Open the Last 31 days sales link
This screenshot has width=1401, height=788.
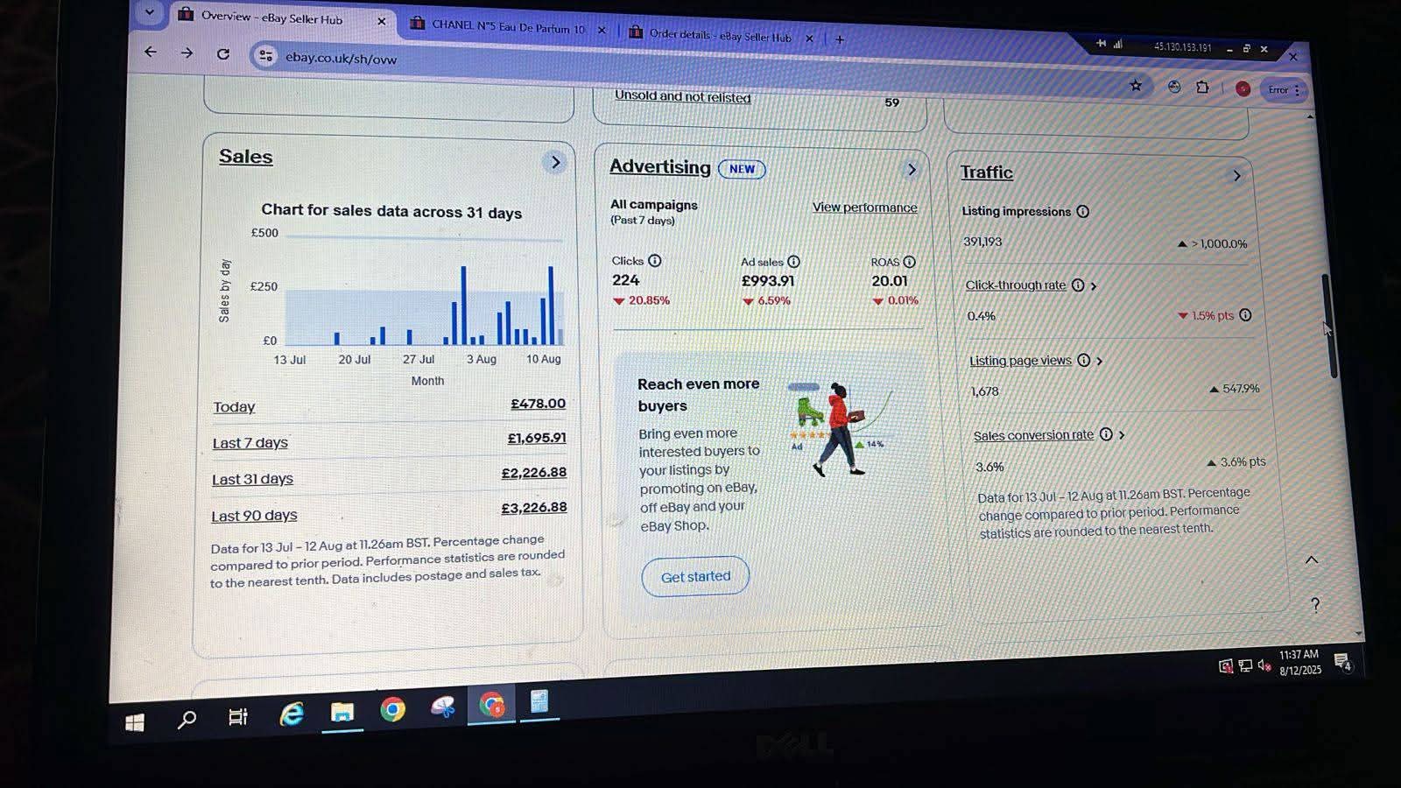coord(252,479)
